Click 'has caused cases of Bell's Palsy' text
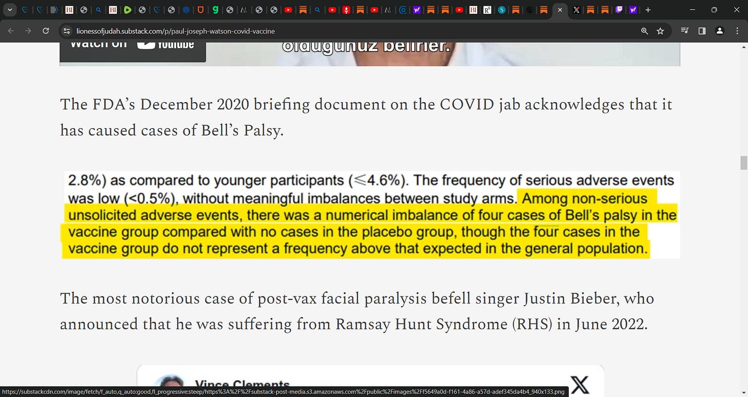The image size is (748, 397). coord(172,130)
